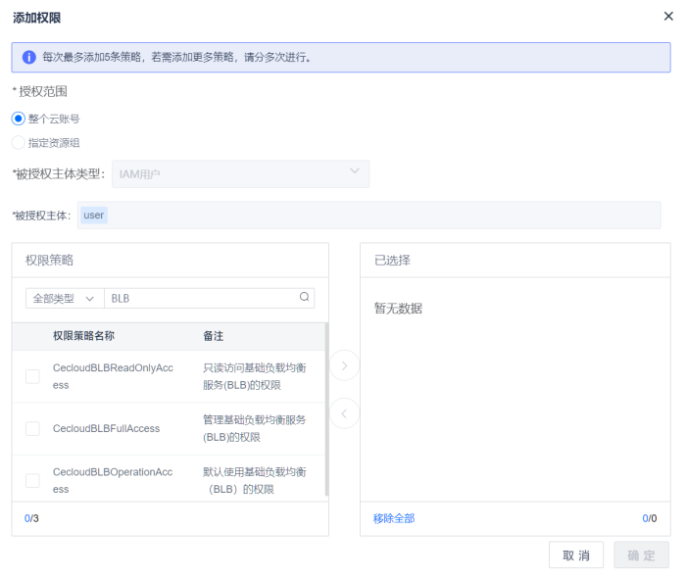
Task: Click the policy list vertical scrollbar
Action: 326,411
